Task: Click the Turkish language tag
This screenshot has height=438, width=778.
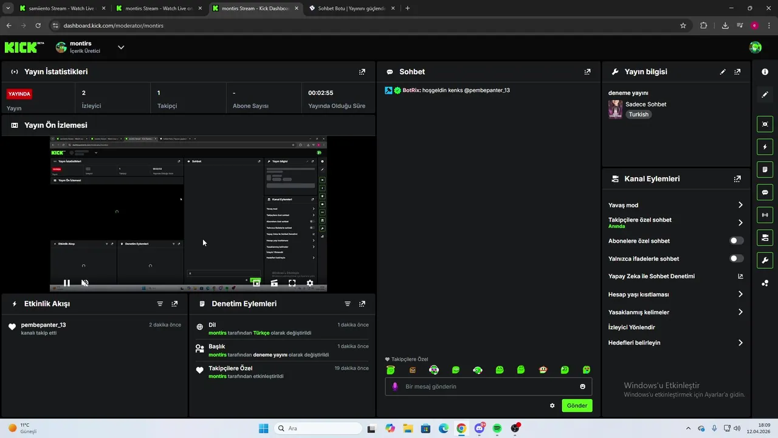Action: click(x=638, y=114)
